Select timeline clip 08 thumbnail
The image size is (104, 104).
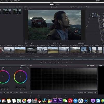point(42,50)
